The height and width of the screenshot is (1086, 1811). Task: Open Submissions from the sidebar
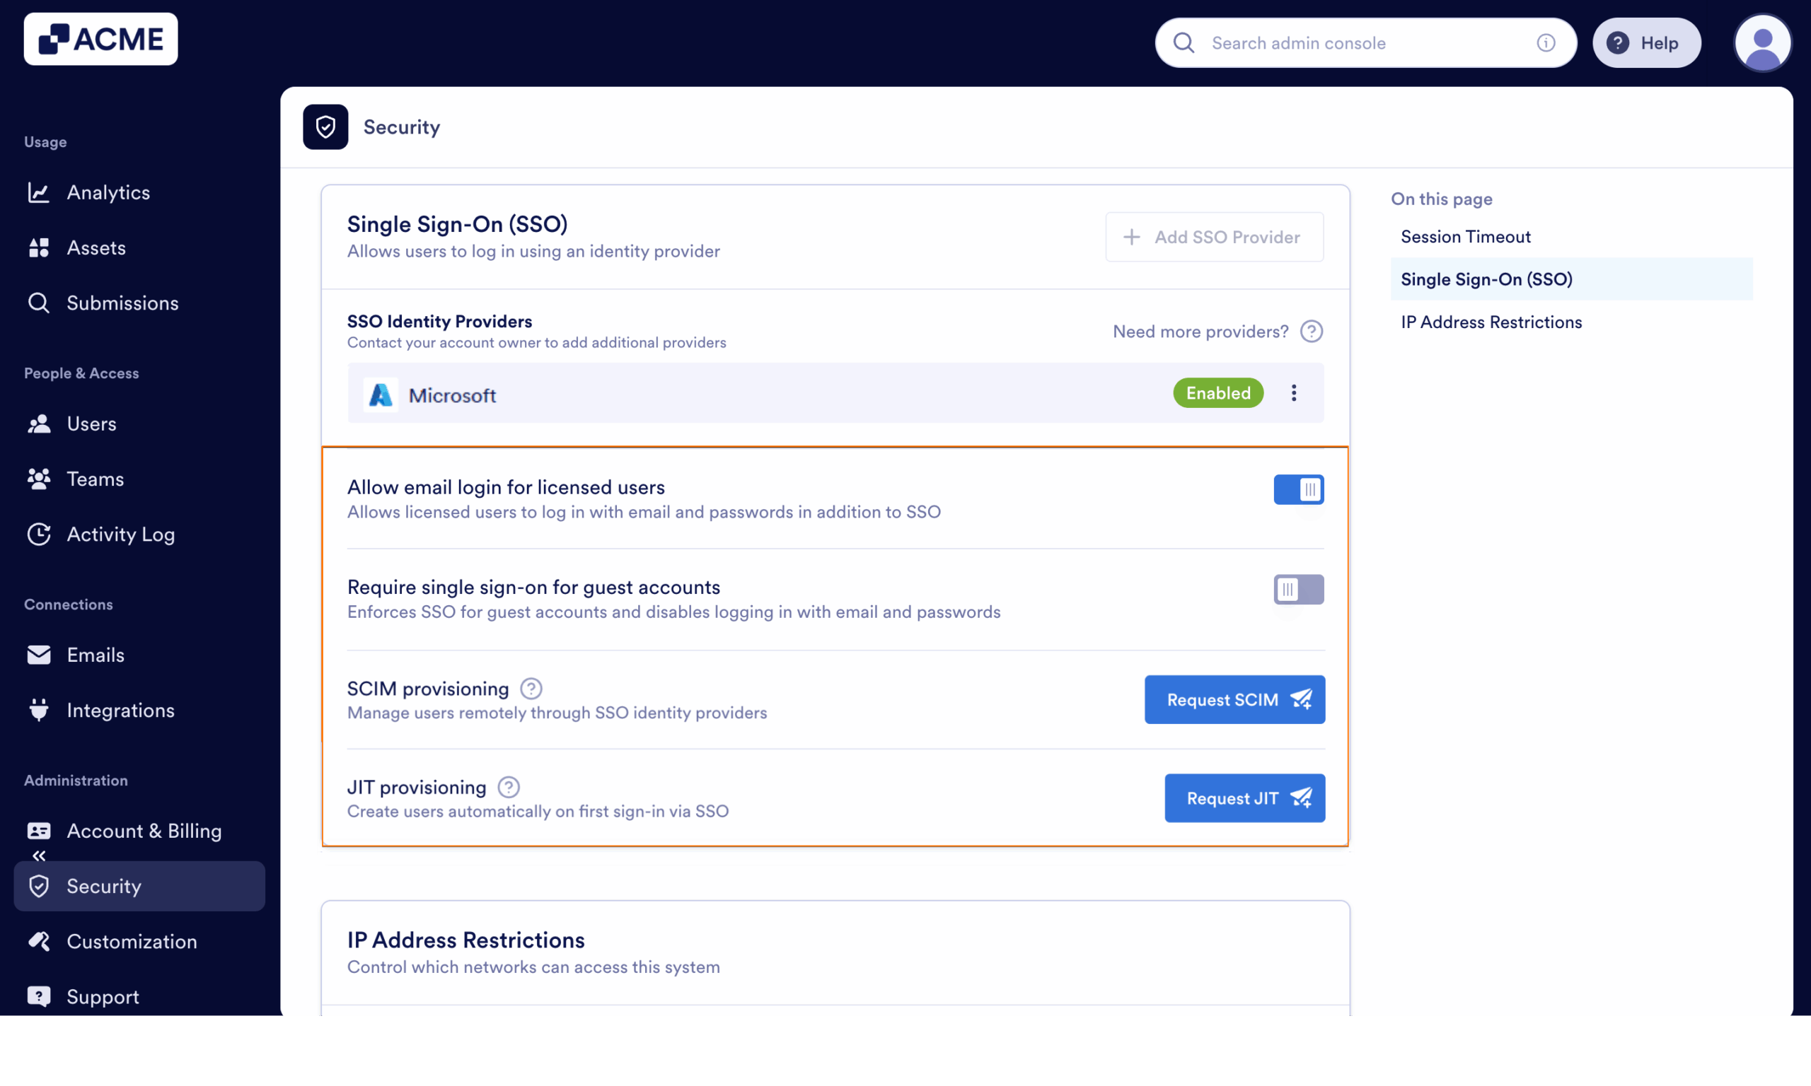[122, 303]
